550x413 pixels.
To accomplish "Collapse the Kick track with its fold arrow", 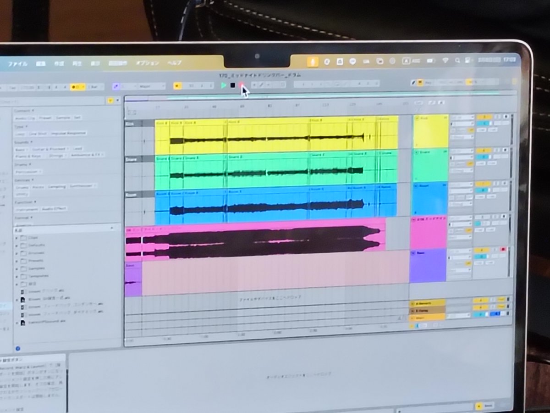I will coord(417,118).
